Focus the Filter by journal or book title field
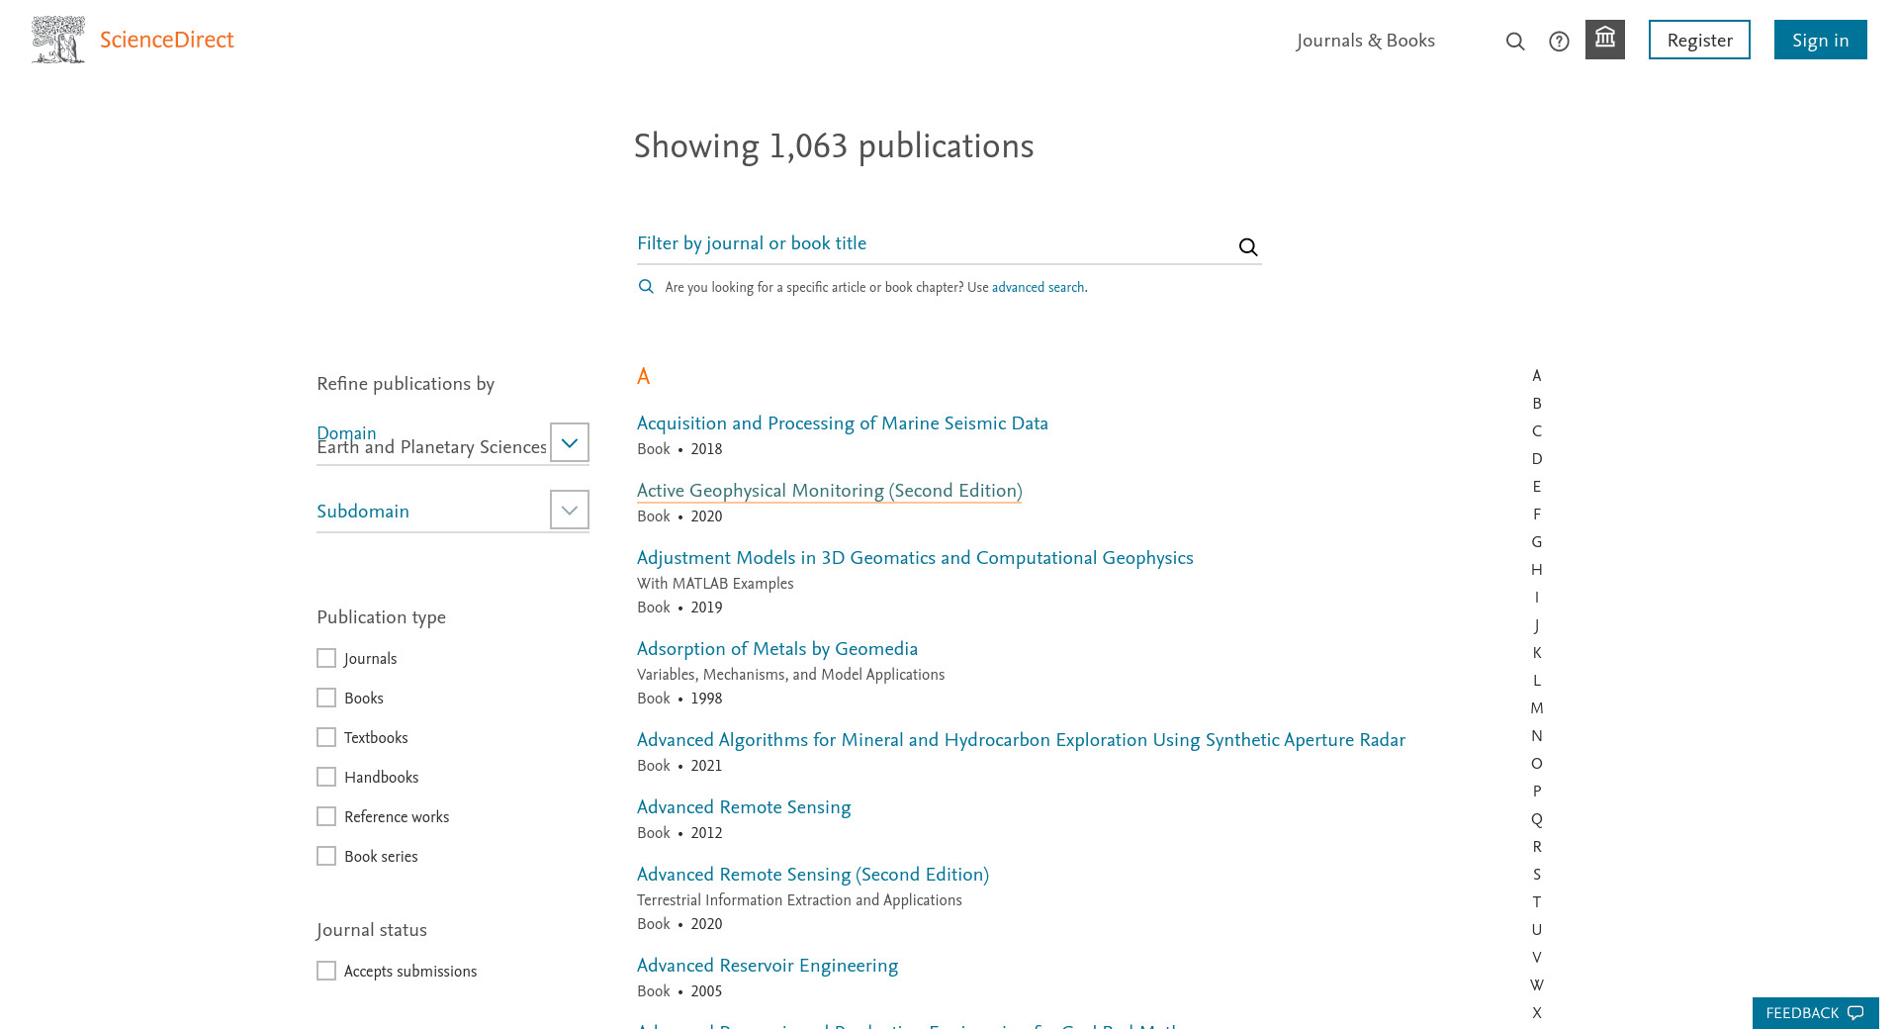 point(930,244)
